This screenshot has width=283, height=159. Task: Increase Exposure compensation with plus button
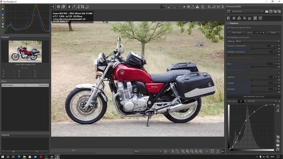coord(279,46)
